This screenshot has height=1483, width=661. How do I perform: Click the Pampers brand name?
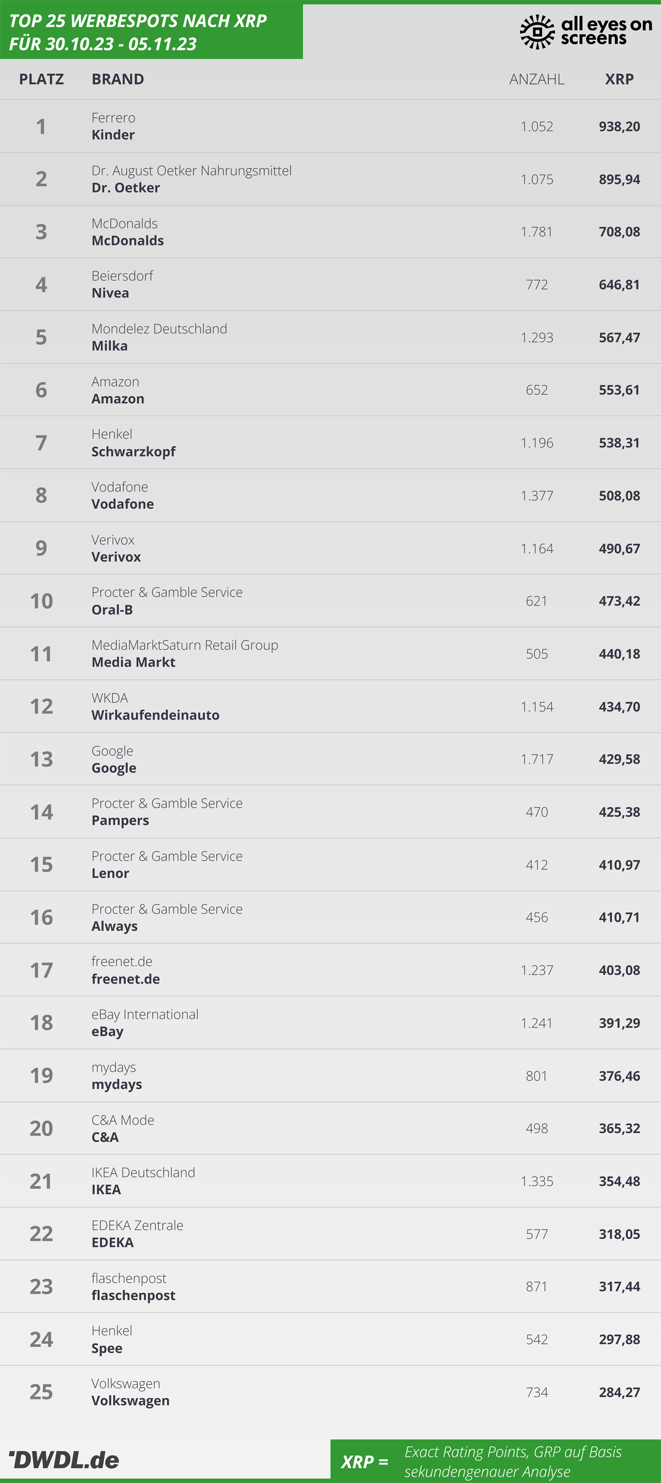pyautogui.click(x=120, y=821)
